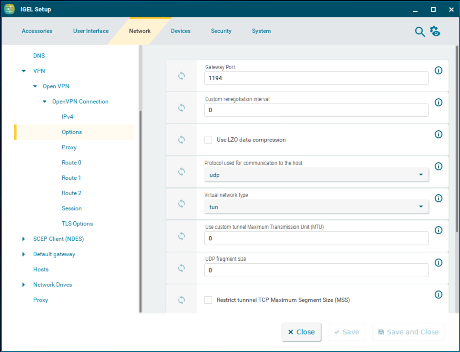The height and width of the screenshot is (352, 460).
Task: Reset the Virtual network type setting
Action: tap(181, 204)
